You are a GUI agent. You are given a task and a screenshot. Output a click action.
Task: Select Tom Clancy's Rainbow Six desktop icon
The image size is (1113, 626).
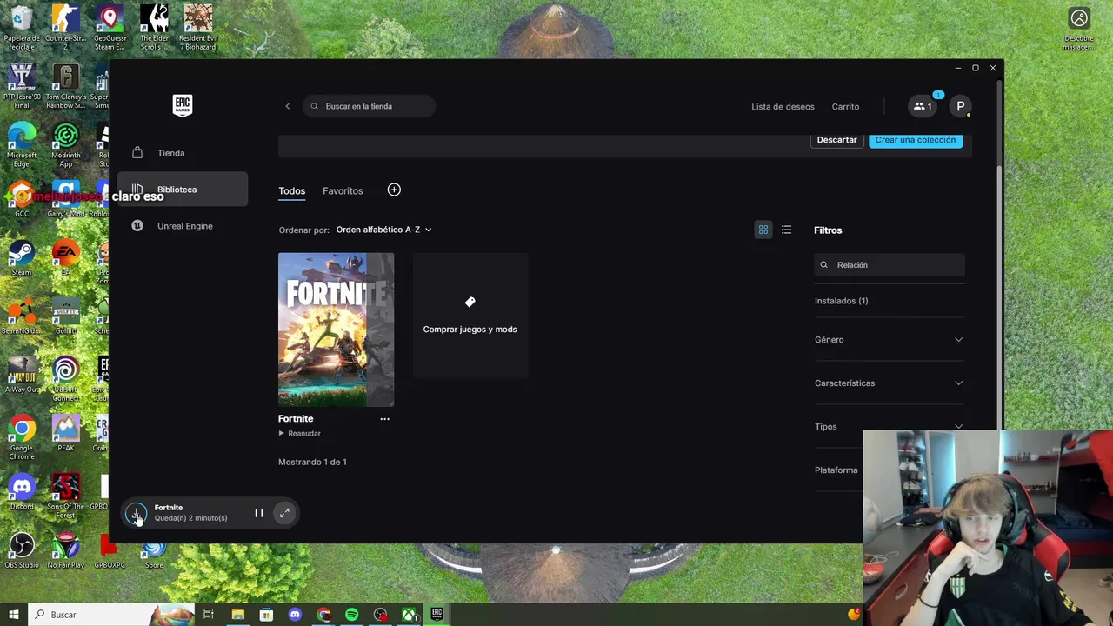[x=65, y=86]
